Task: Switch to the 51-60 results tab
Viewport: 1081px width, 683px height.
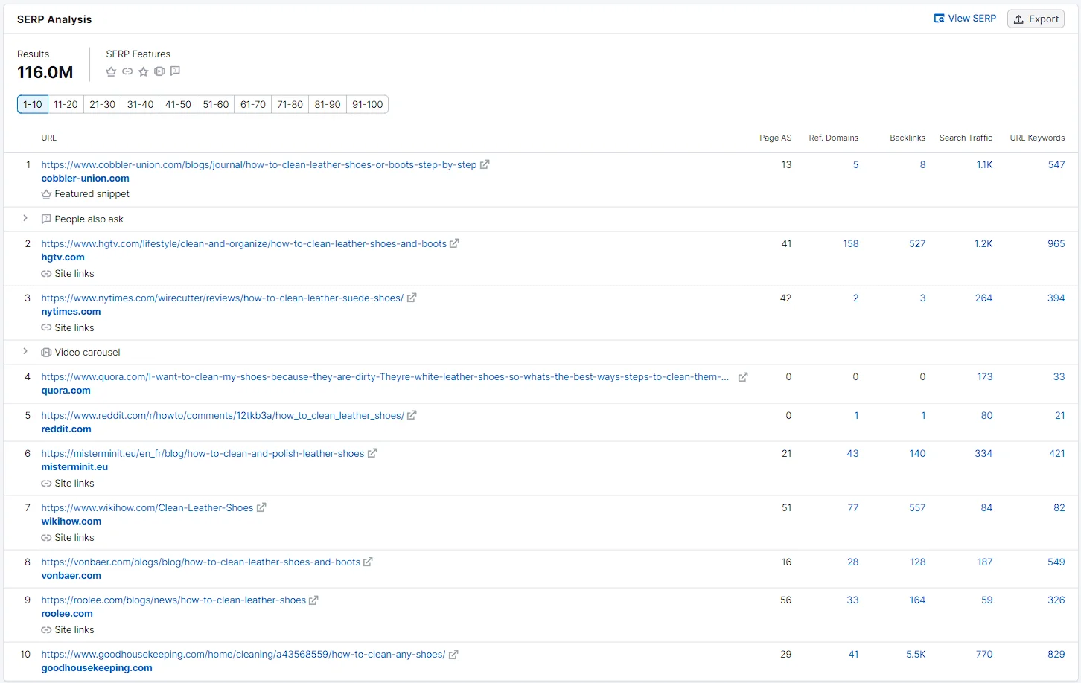Action: 216,104
